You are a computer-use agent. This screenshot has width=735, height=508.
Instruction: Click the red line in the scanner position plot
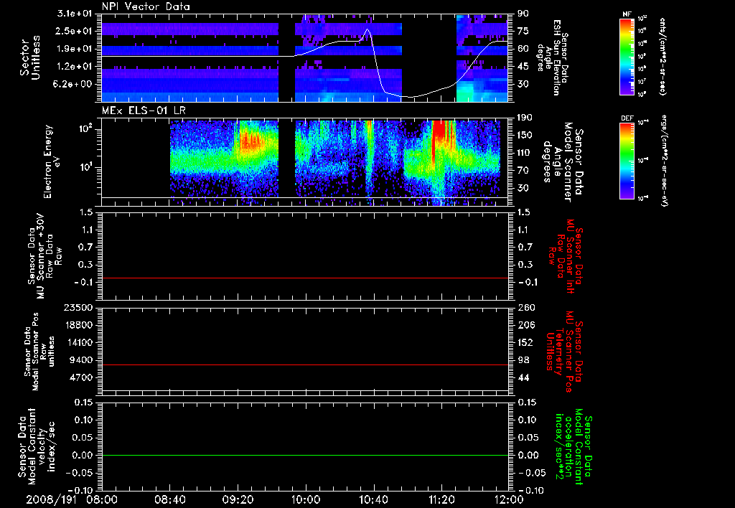305,364
